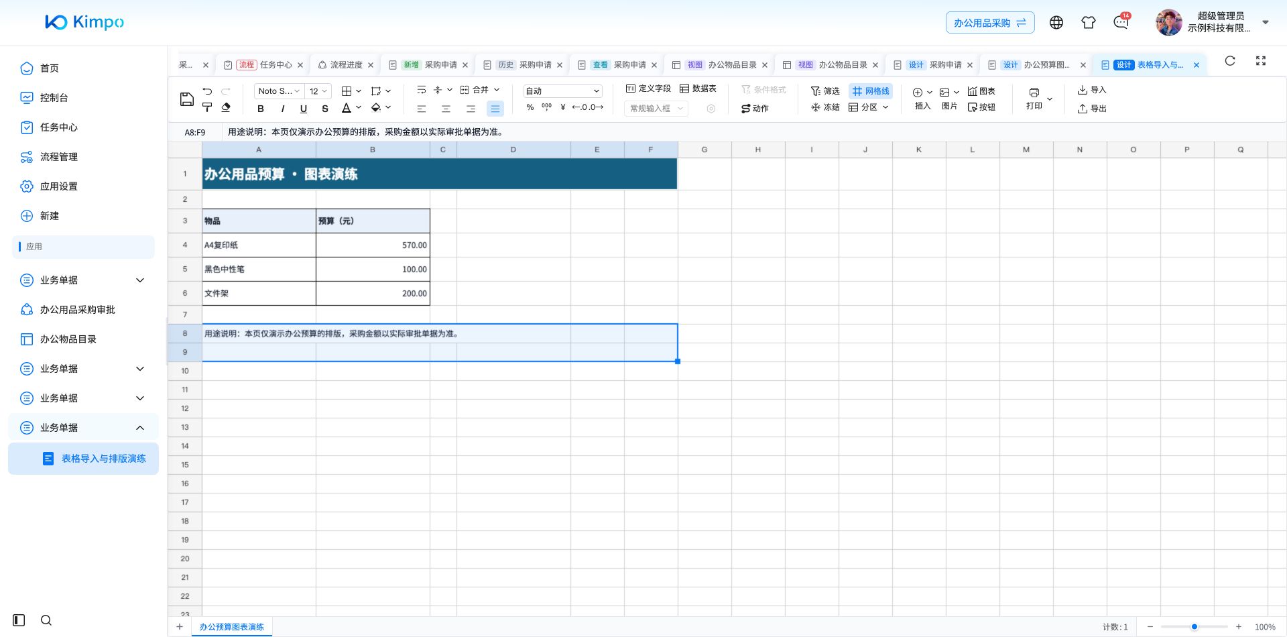Toggle the 网格线 gridlines option
Viewport: 1287px width, 637px height.
click(x=871, y=91)
